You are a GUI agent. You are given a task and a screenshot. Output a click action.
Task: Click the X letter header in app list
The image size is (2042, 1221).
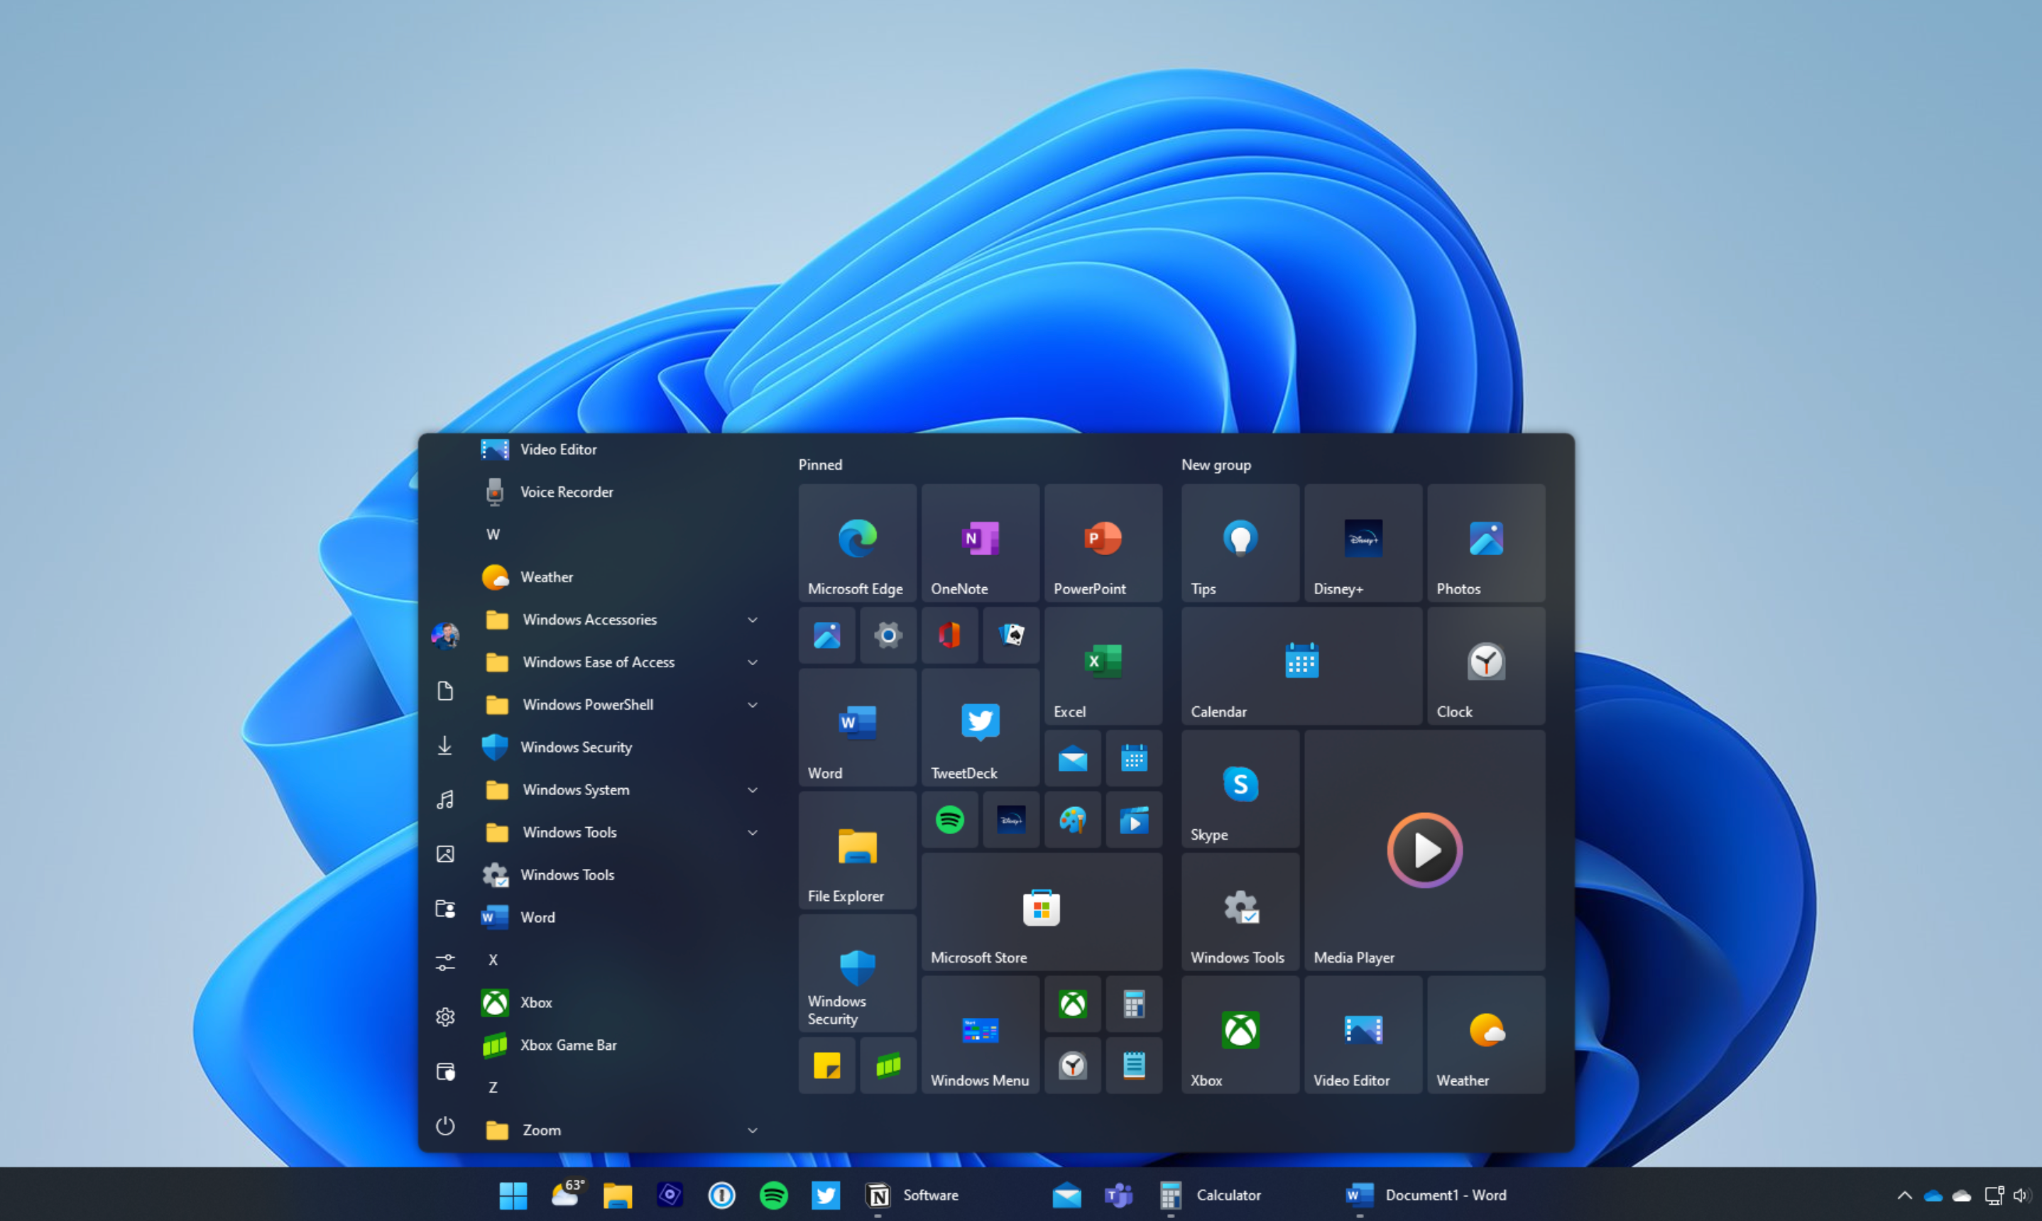click(x=493, y=960)
